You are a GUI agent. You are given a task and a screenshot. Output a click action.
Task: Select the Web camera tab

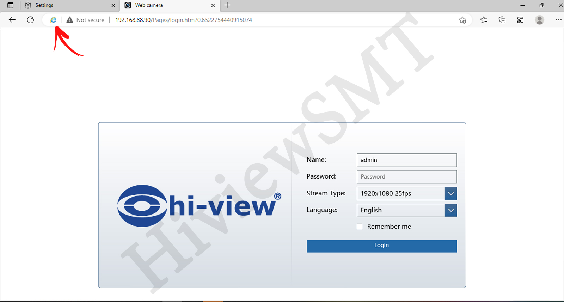(166, 5)
